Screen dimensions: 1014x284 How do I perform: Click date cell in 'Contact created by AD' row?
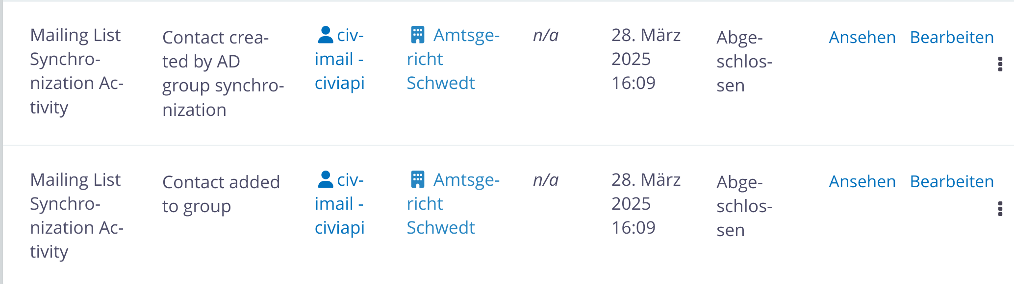pos(646,59)
